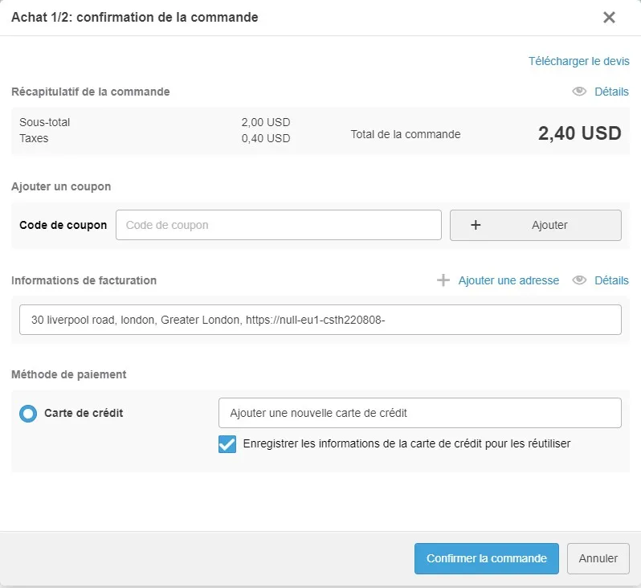Select the Carte de crédit radio button
This screenshot has height=588, width=641.
point(28,414)
